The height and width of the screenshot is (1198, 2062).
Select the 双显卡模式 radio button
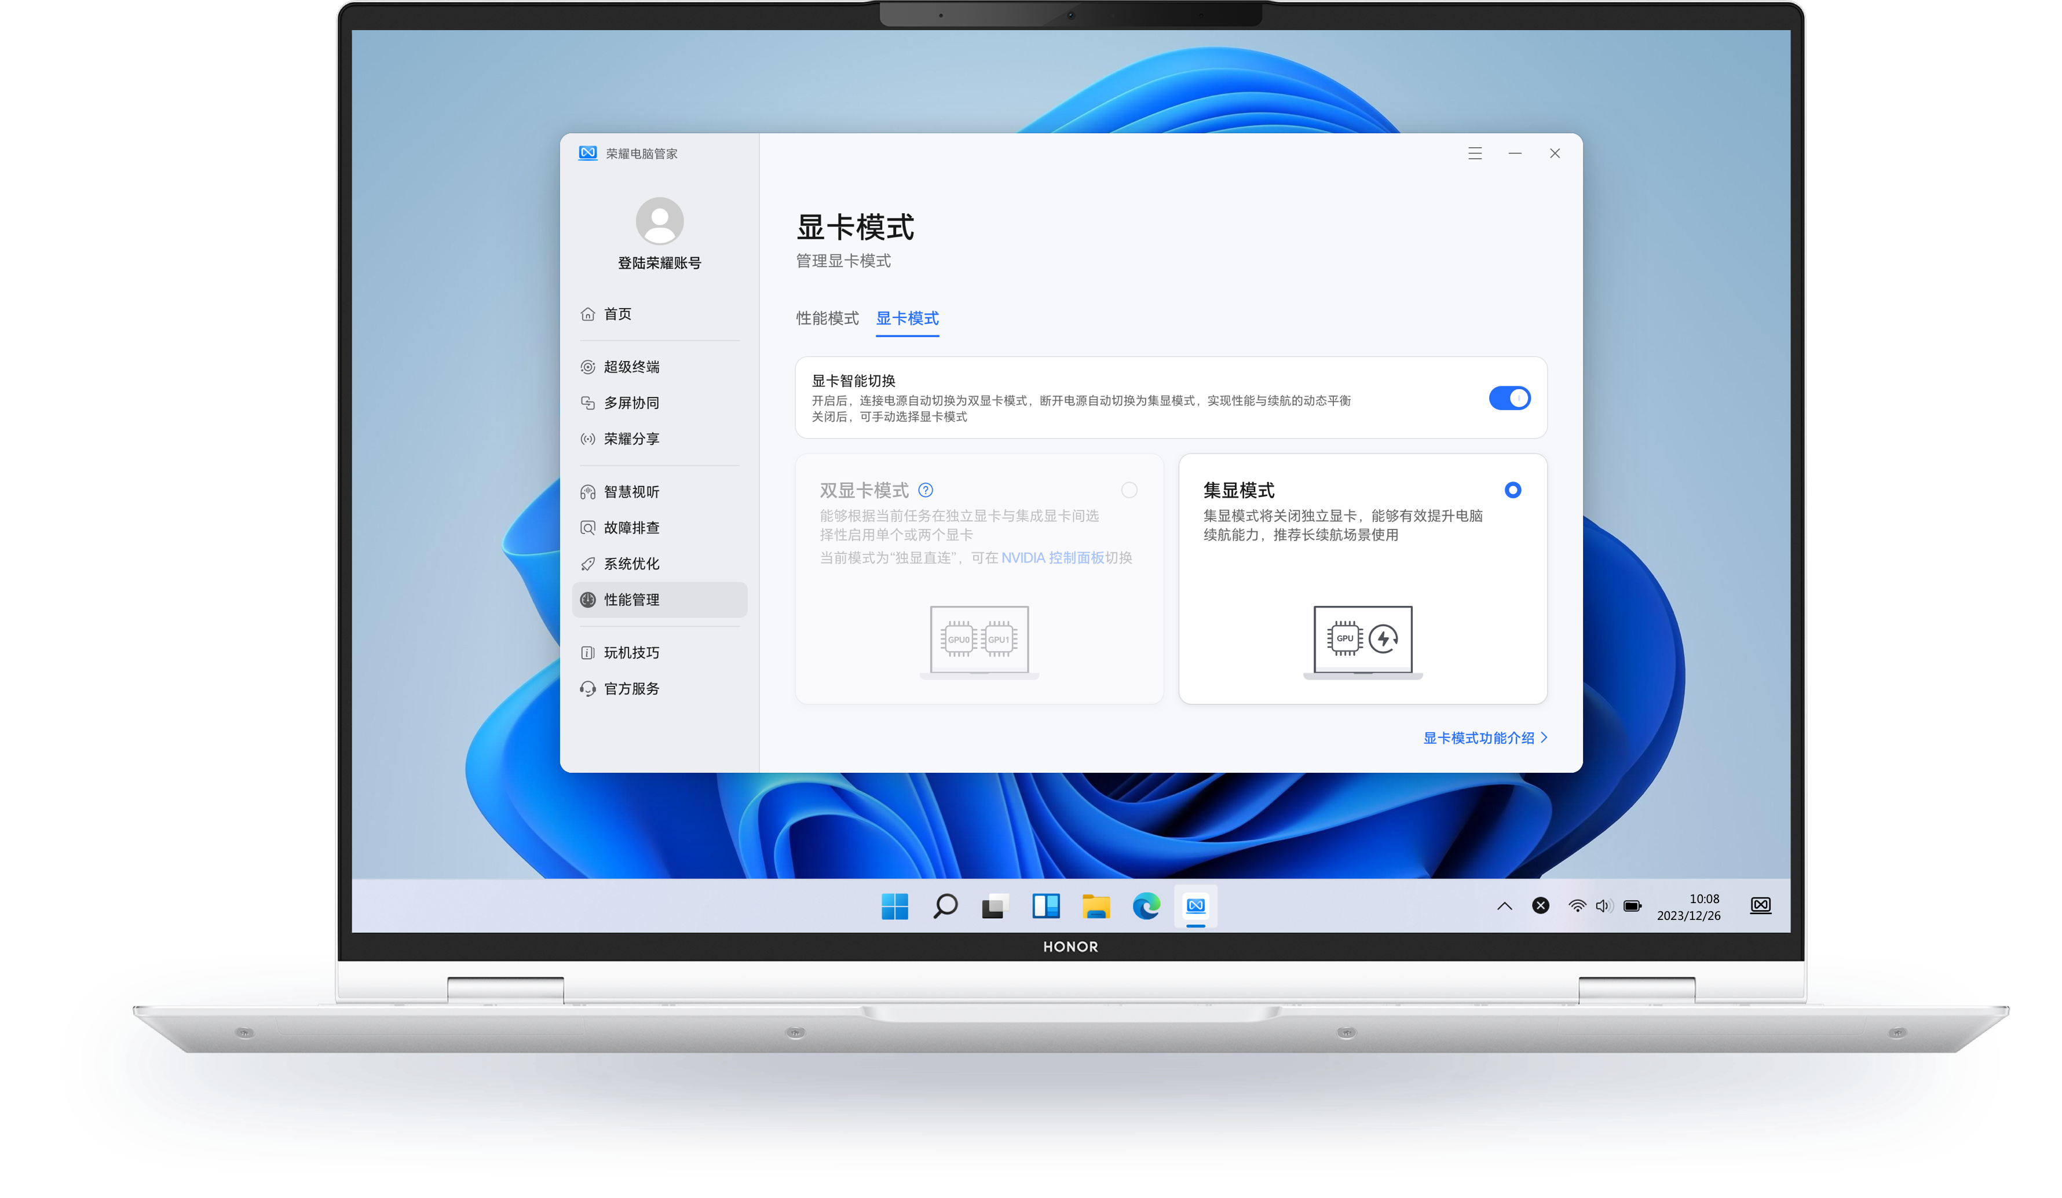pos(1129,490)
